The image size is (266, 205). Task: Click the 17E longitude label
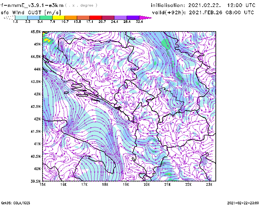coord(84,184)
